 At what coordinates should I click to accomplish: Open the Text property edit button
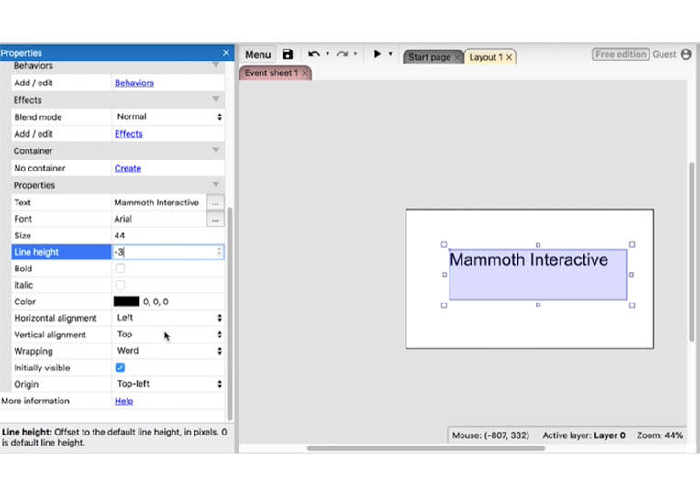click(216, 203)
